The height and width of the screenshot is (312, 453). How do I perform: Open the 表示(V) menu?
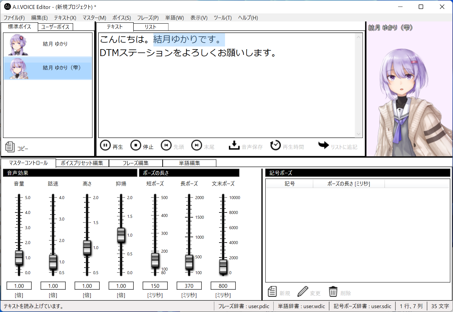pos(199,18)
